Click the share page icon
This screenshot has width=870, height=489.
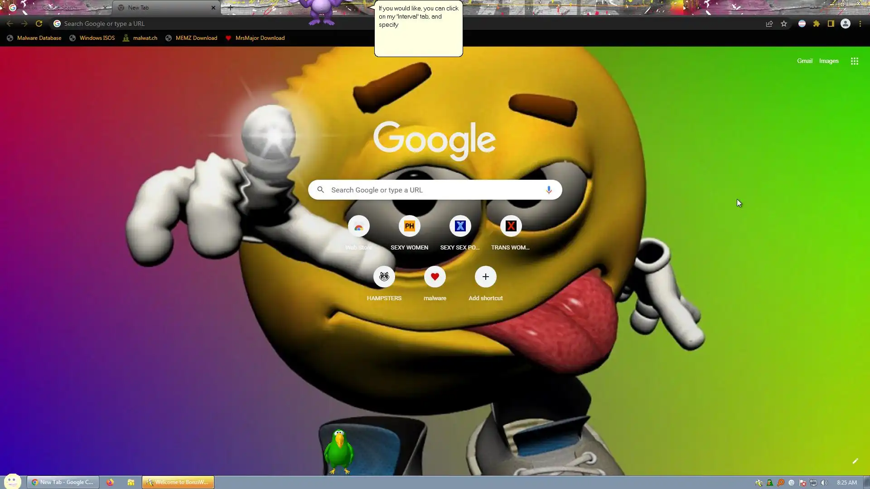pos(769,24)
